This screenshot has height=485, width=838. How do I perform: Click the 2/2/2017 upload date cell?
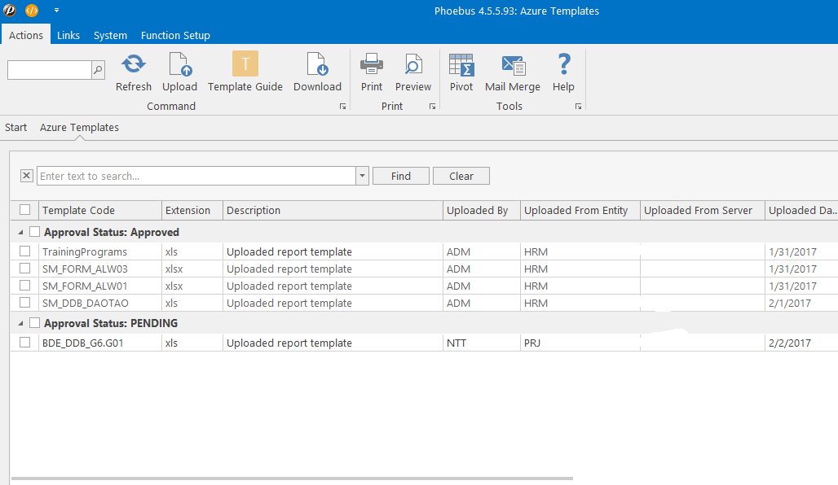pyautogui.click(x=801, y=343)
